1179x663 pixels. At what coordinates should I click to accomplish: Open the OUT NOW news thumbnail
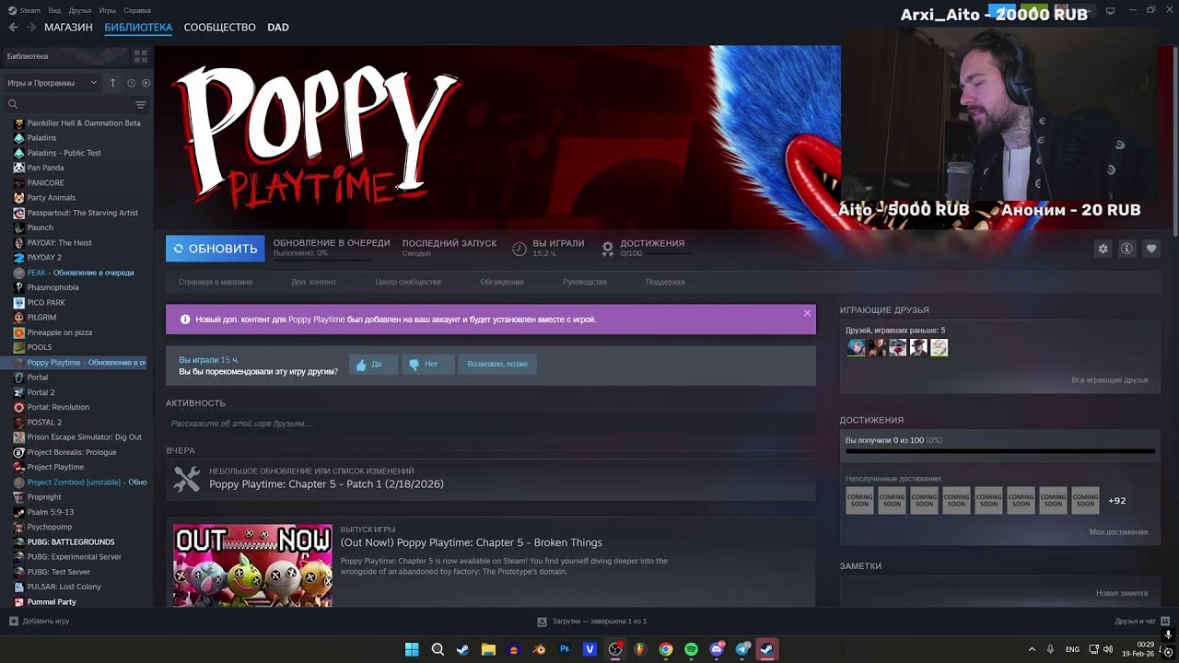(x=252, y=565)
